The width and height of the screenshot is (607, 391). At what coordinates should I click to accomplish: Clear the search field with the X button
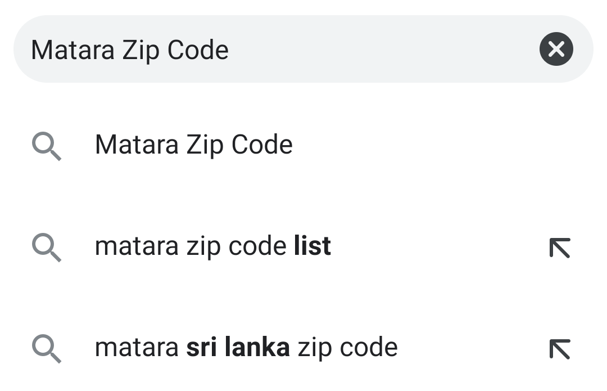[556, 50]
